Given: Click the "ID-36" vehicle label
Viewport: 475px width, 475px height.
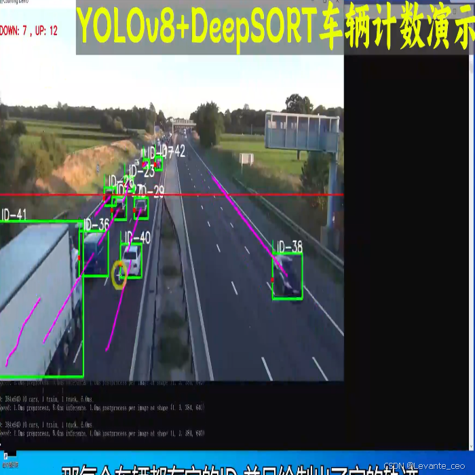Looking at the screenshot, I should pos(96,225).
